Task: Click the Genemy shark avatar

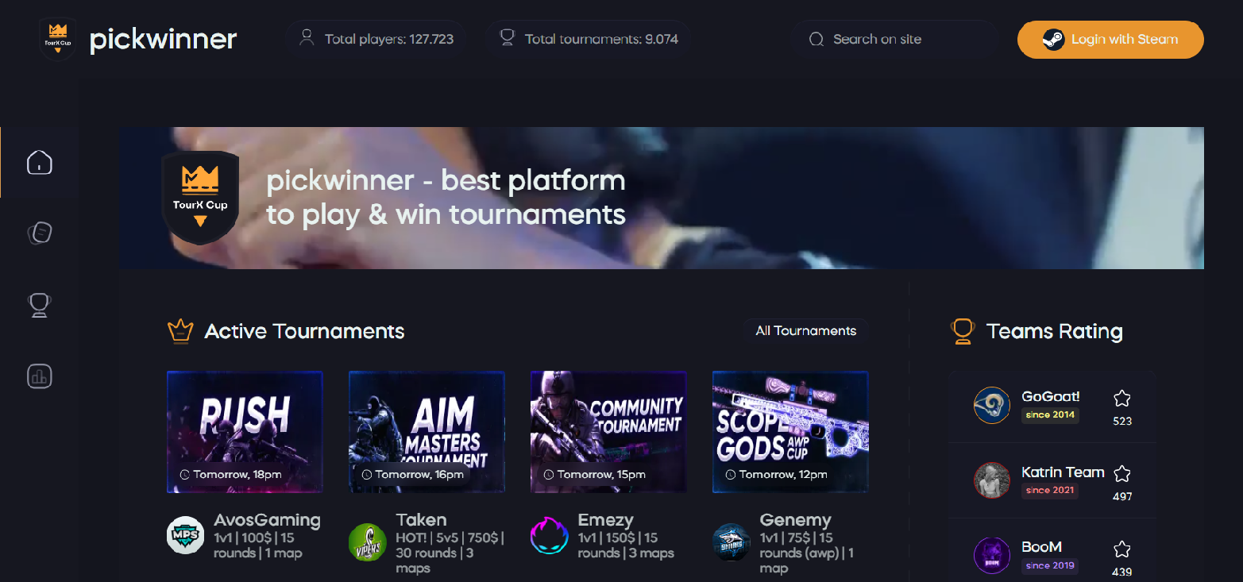Action: tap(732, 542)
